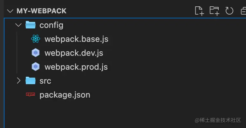Click the MY-WEBPACK project header title
This screenshot has height=128, width=246.
[x=41, y=11]
